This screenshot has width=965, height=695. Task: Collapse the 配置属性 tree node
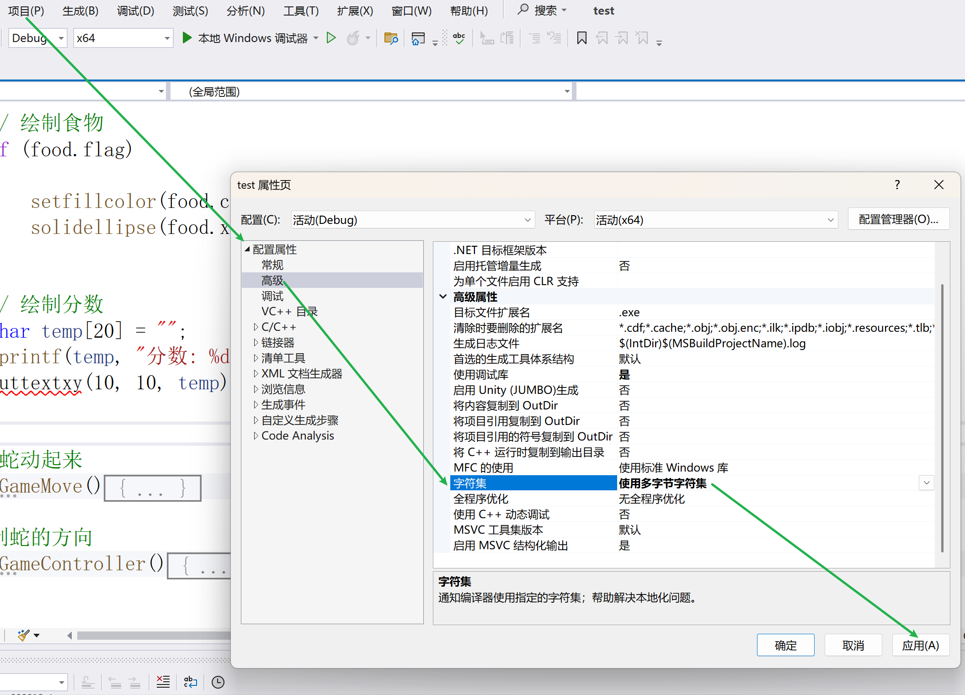[247, 249]
